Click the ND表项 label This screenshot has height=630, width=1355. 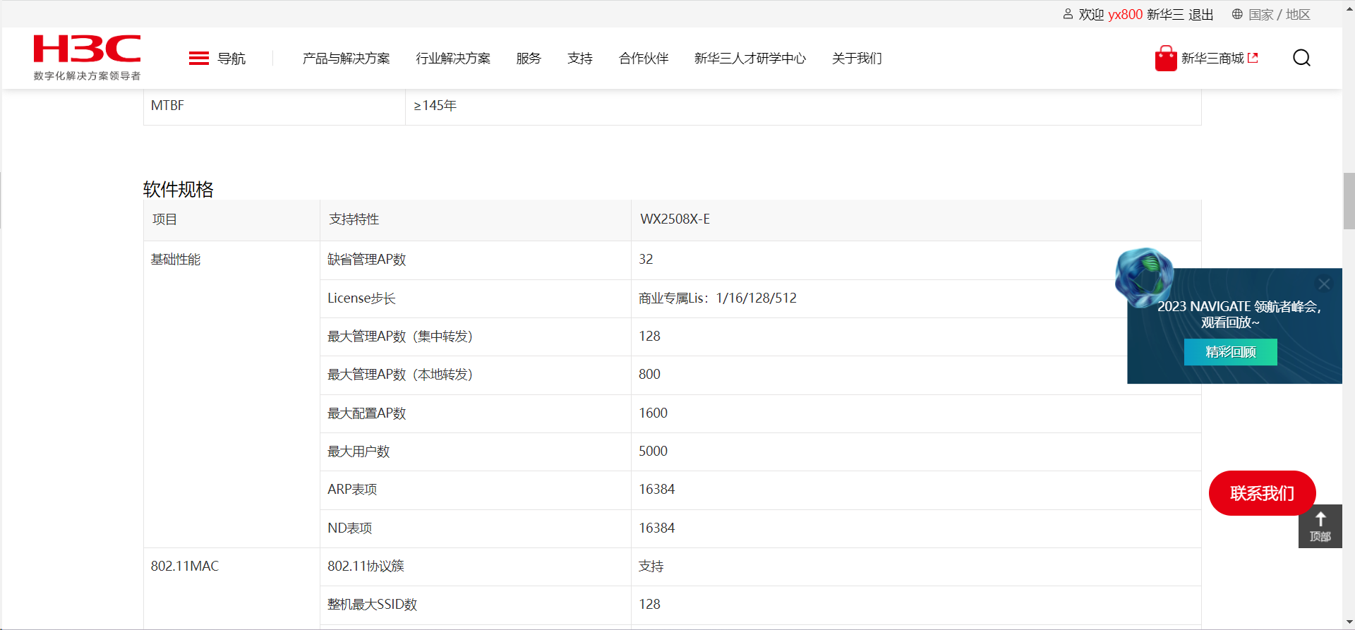pos(350,528)
